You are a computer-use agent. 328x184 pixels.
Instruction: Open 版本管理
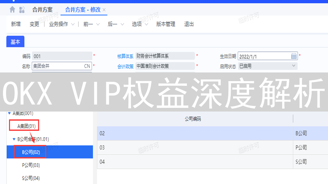pos(166,24)
